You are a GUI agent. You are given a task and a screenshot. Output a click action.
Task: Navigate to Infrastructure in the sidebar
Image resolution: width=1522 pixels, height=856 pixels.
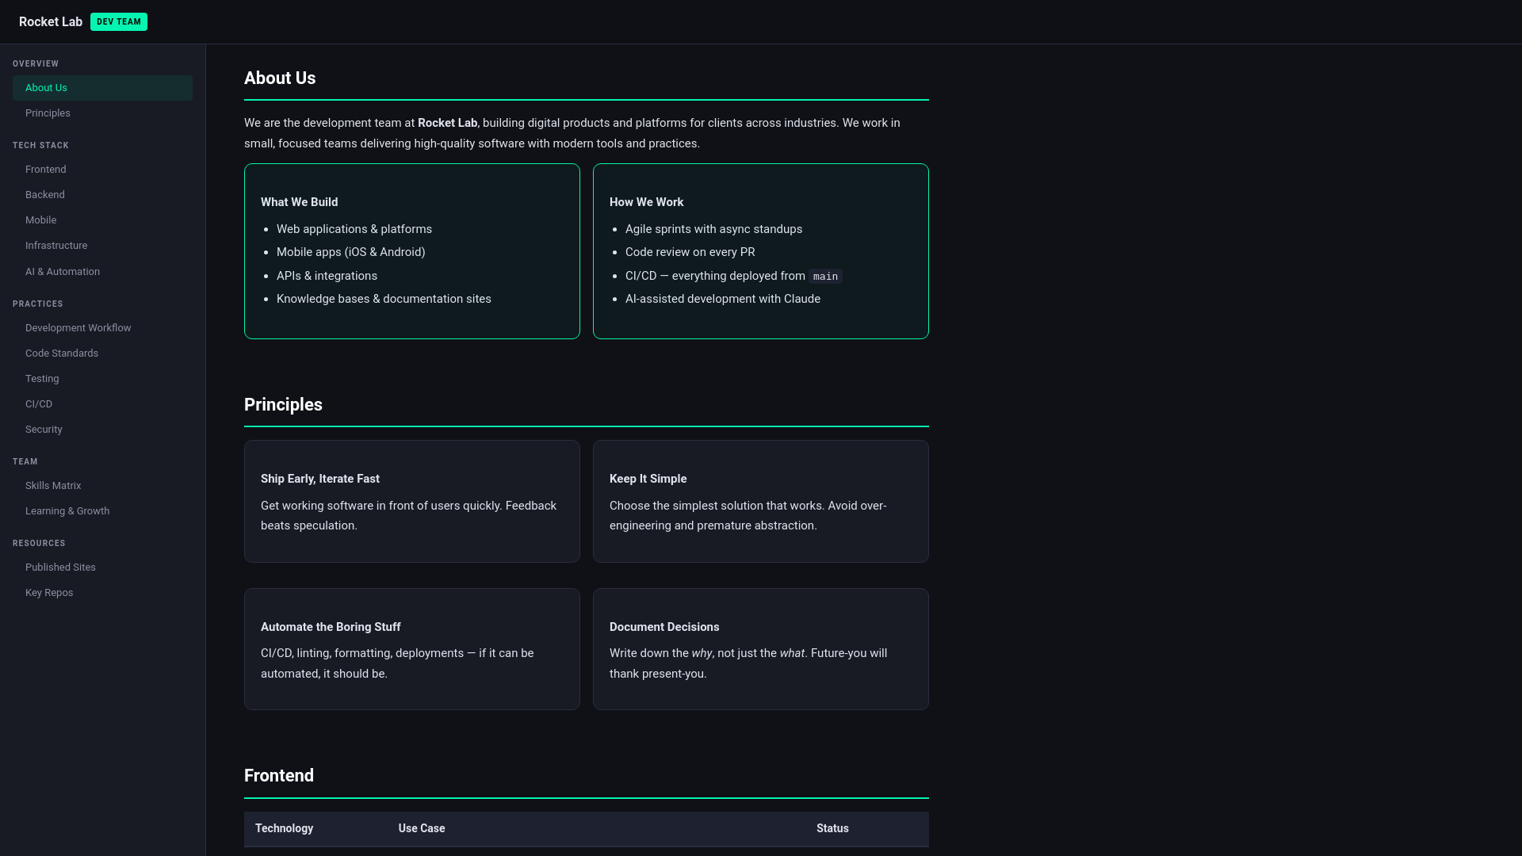[x=102, y=246]
